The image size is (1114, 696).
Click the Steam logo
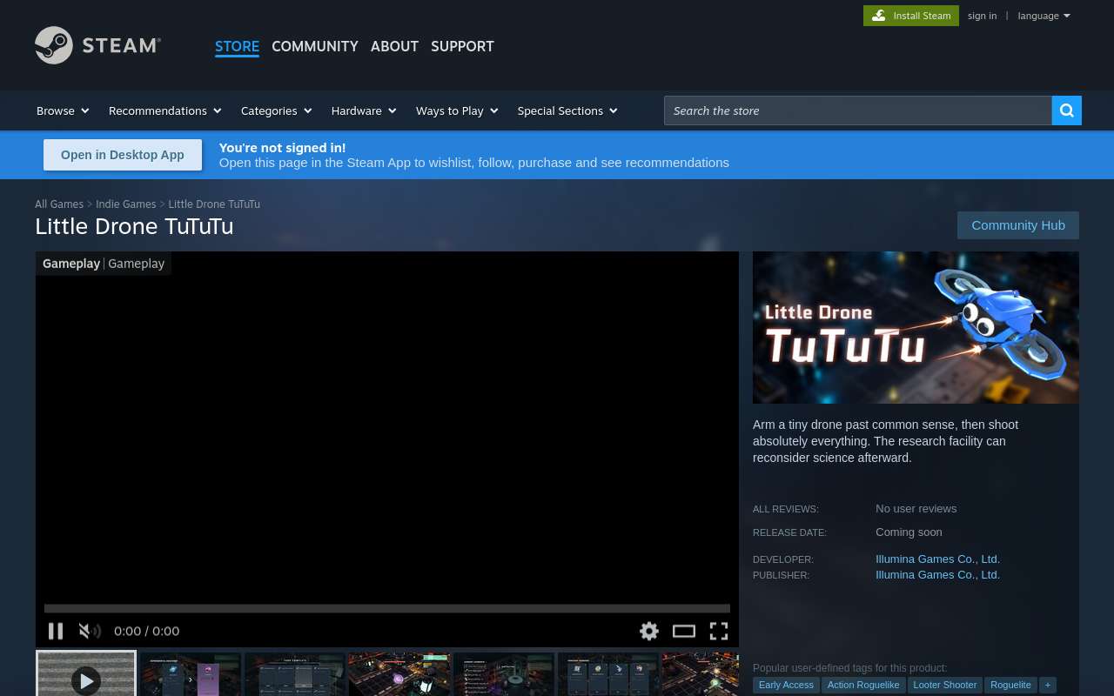pos(97,45)
